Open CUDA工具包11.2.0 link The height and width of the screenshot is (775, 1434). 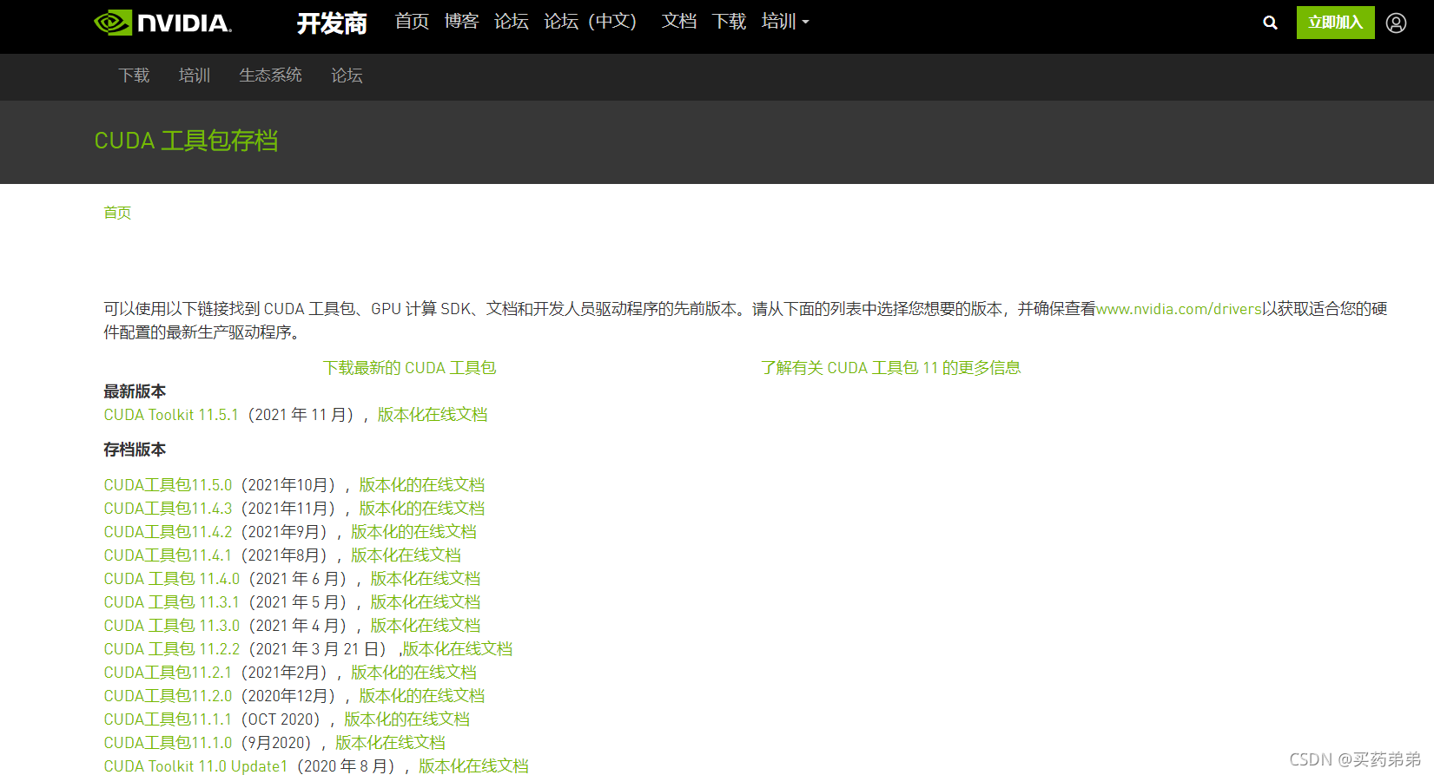click(168, 696)
